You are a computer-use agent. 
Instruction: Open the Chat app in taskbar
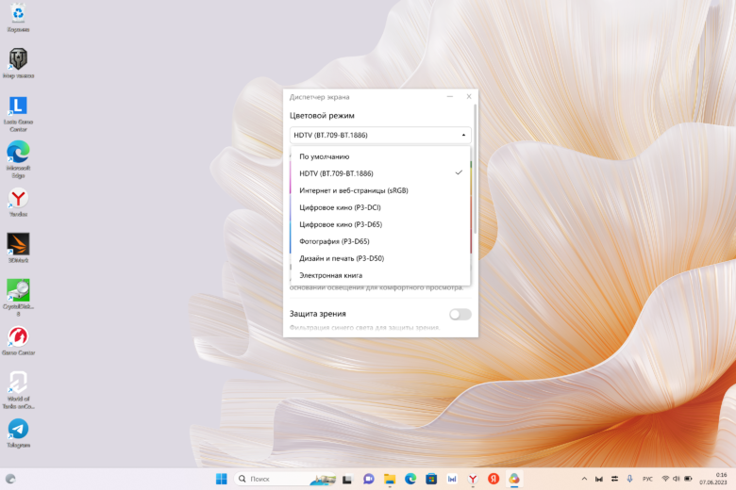pyautogui.click(x=368, y=479)
